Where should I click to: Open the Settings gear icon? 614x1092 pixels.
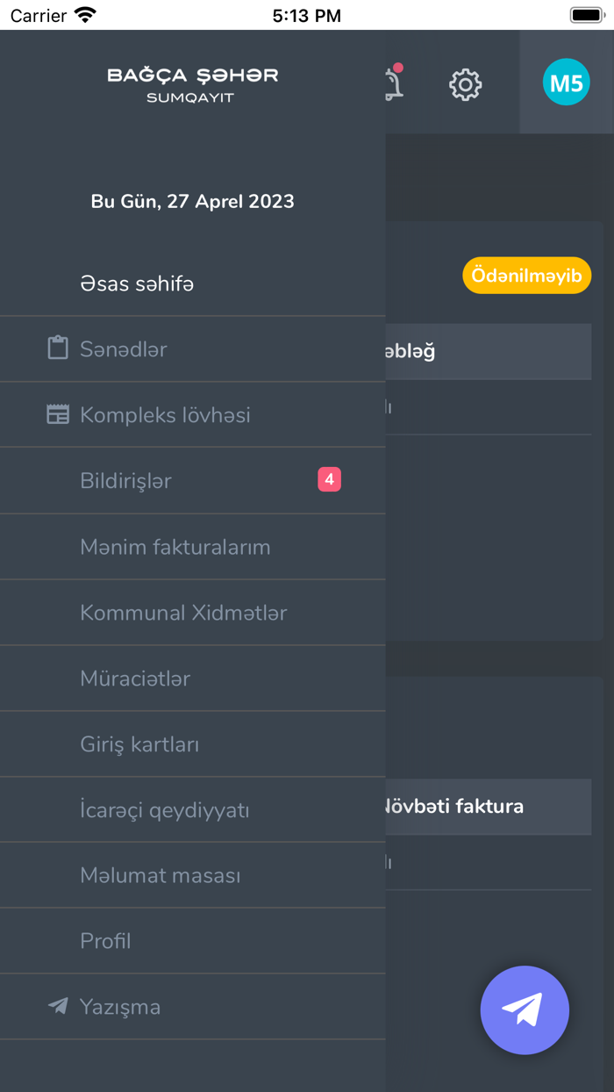click(465, 84)
